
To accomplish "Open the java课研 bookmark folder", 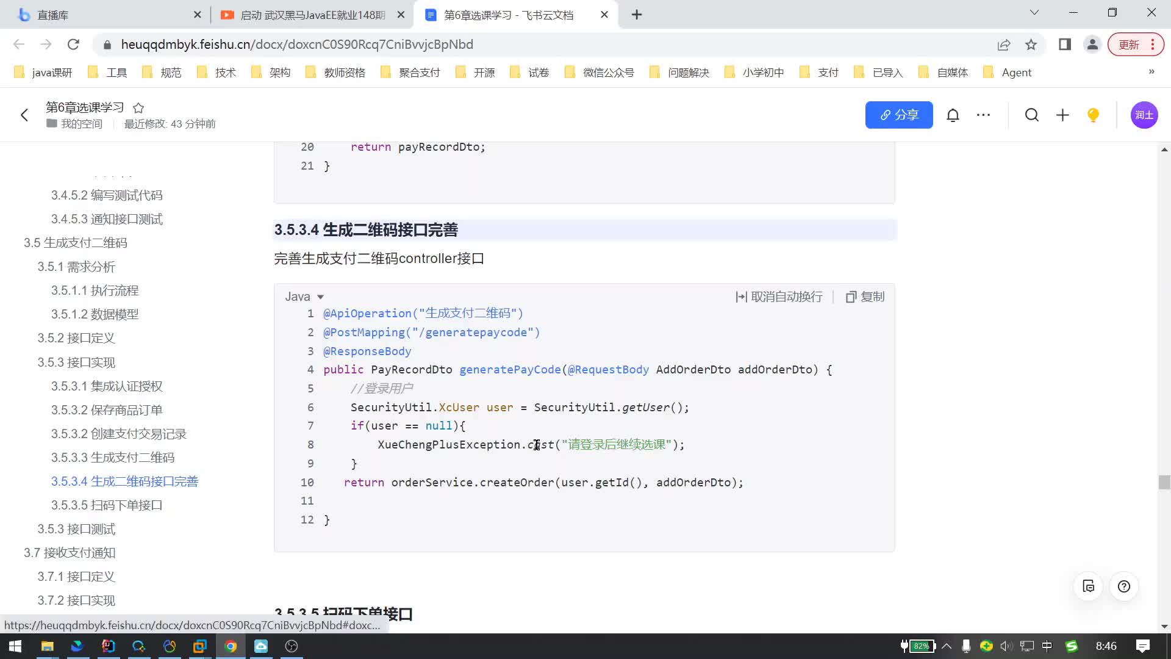I will [43, 73].
